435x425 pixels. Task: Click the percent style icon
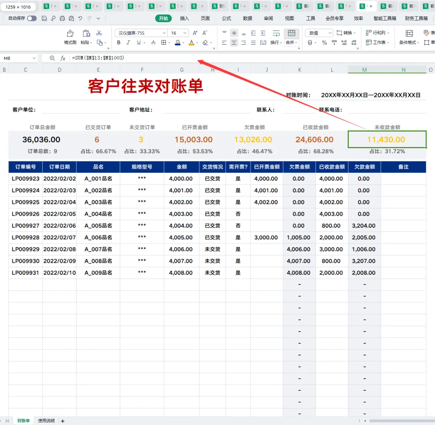coord(324,42)
